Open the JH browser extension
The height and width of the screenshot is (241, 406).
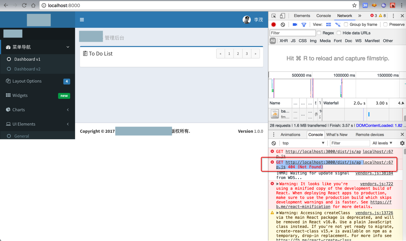click(x=365, y=5)
